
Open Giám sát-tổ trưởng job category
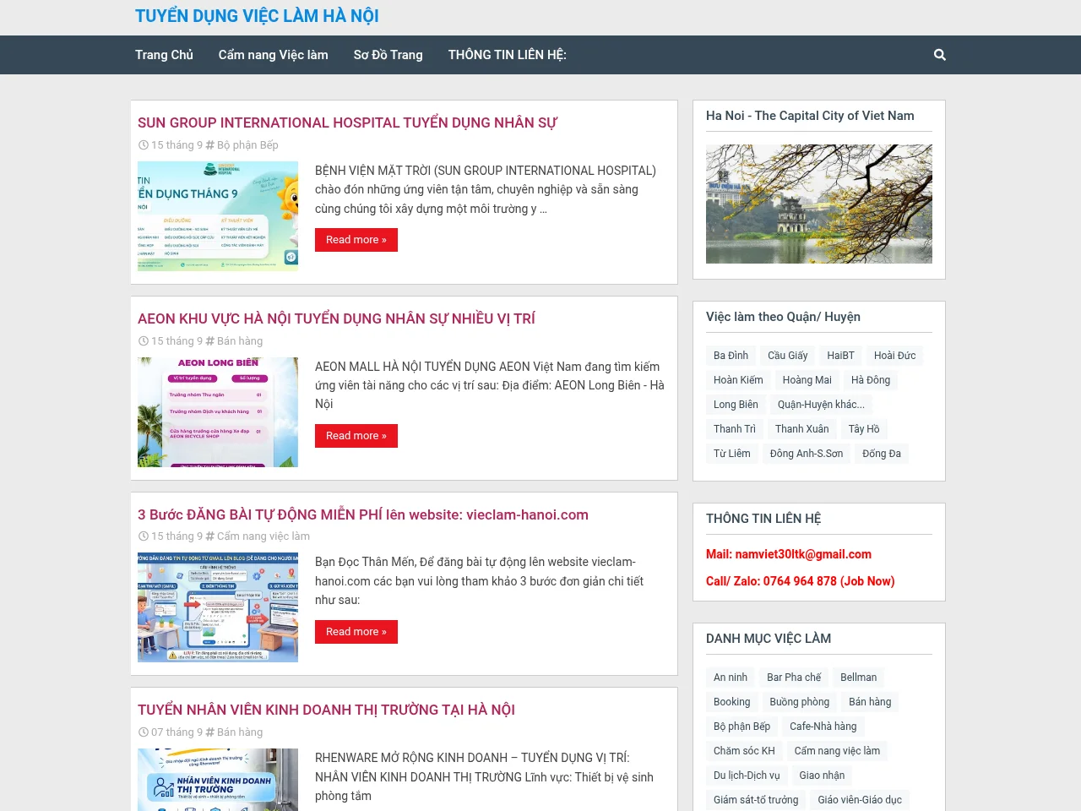(x=756, y=800)
